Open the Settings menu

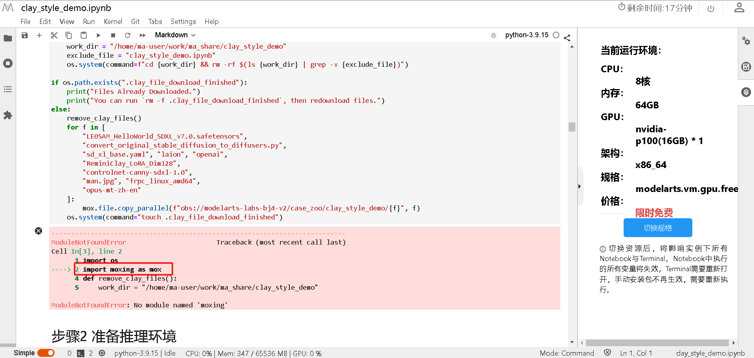click(183, 22)
